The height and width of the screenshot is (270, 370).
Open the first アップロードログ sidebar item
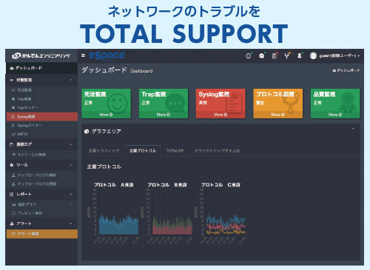click(41, 175)
